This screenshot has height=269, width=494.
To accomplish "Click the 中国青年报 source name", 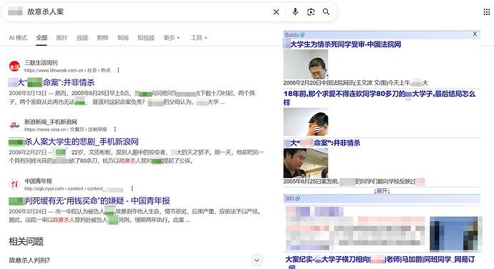I will [38, 181].
